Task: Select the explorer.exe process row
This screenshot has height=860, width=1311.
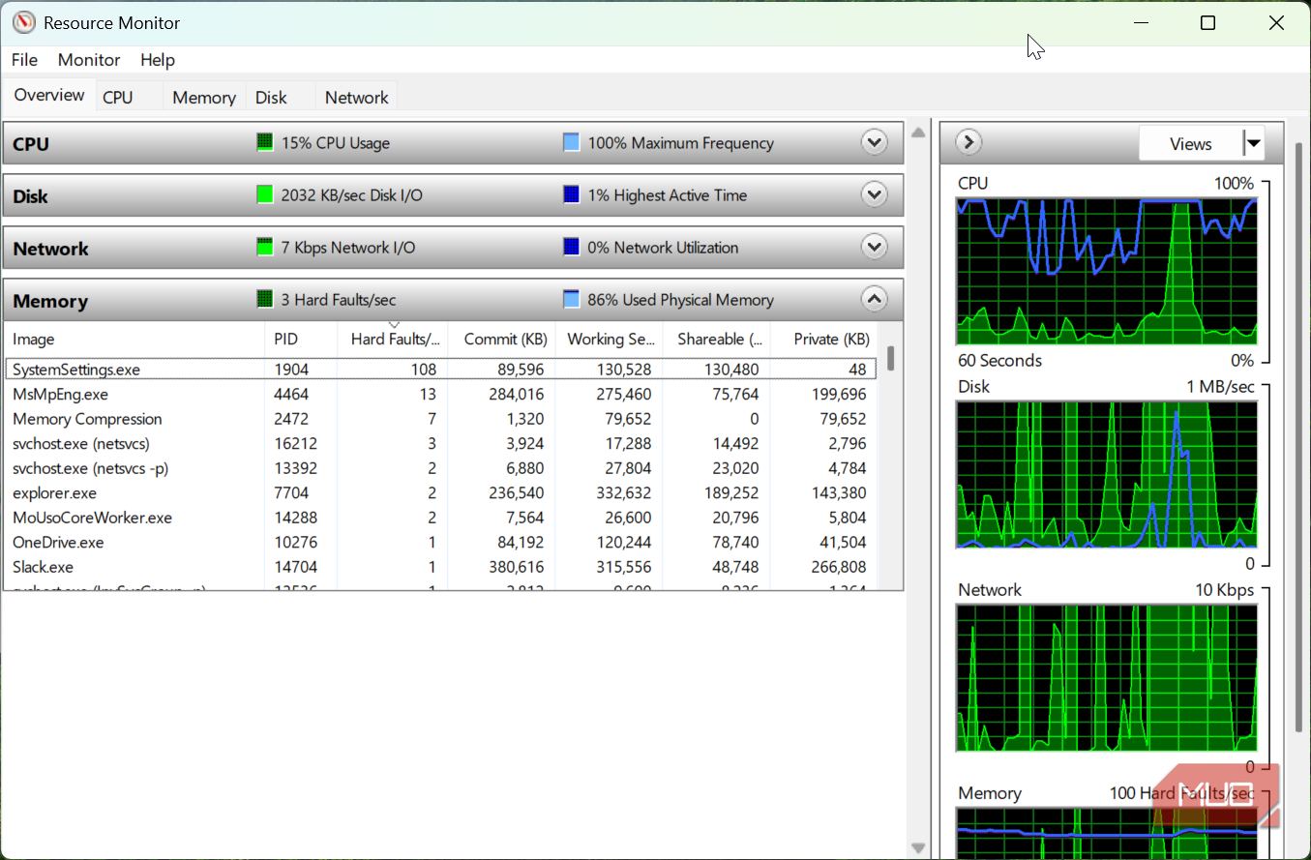Action: [x=440, y=493]
